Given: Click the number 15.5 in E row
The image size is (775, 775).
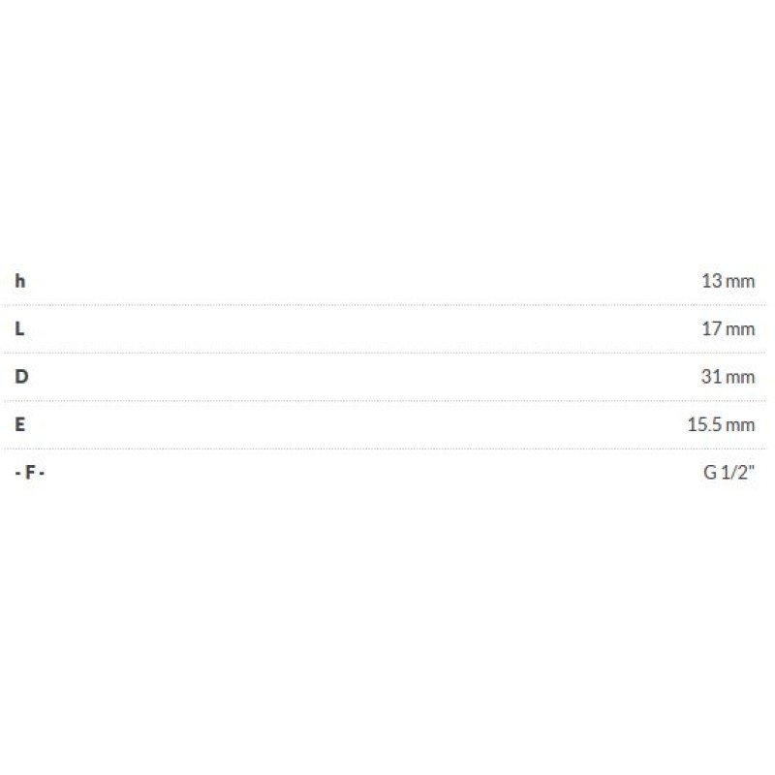Looking at the screenshot, I should [703, 424].
